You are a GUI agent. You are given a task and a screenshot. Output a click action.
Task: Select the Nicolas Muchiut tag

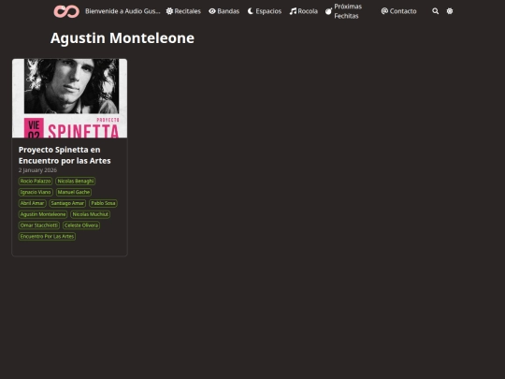(x=90, y=214)
